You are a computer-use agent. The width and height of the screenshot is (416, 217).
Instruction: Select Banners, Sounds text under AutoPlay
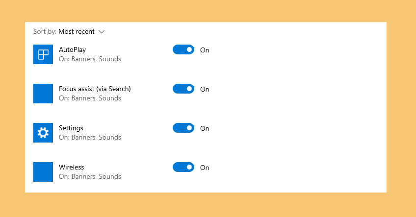click(x=96, y=59)
